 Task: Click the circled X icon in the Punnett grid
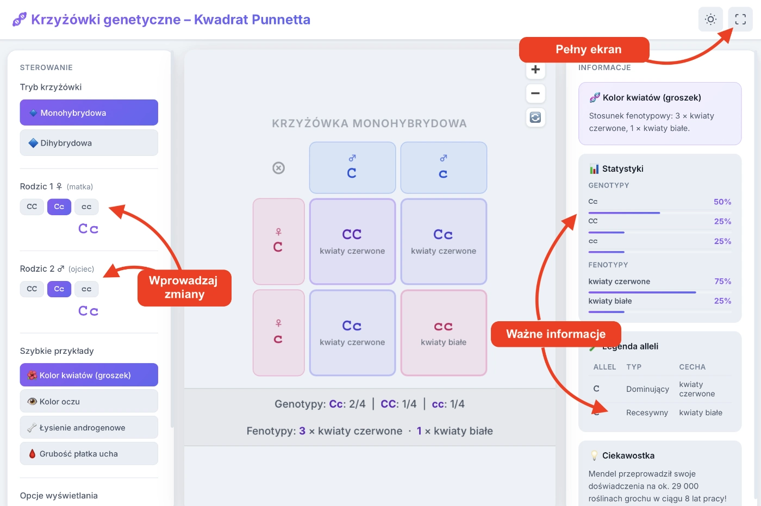tap(278, 168)
